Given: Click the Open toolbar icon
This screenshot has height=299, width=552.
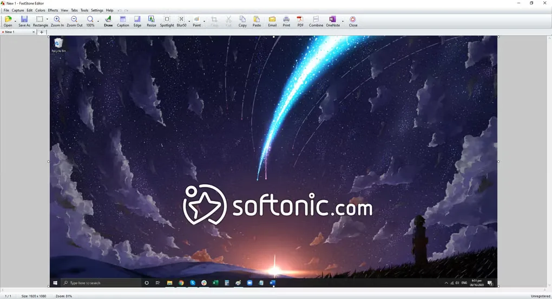Looking at the screenshot, I should coord(8,21).
